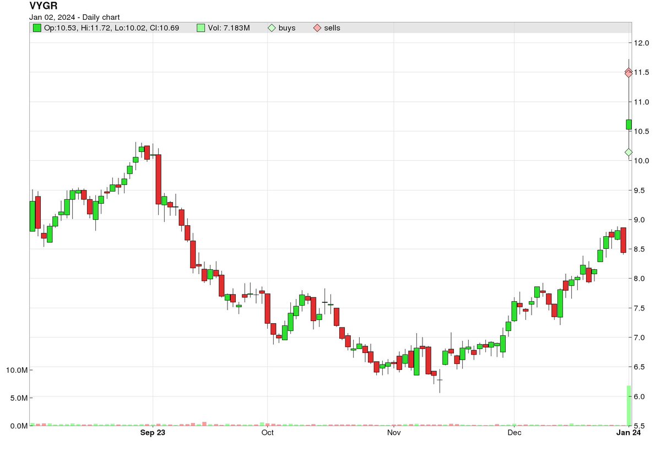
Task: Click the red sells diamond legend icon
Action: (x=317, y=28)
